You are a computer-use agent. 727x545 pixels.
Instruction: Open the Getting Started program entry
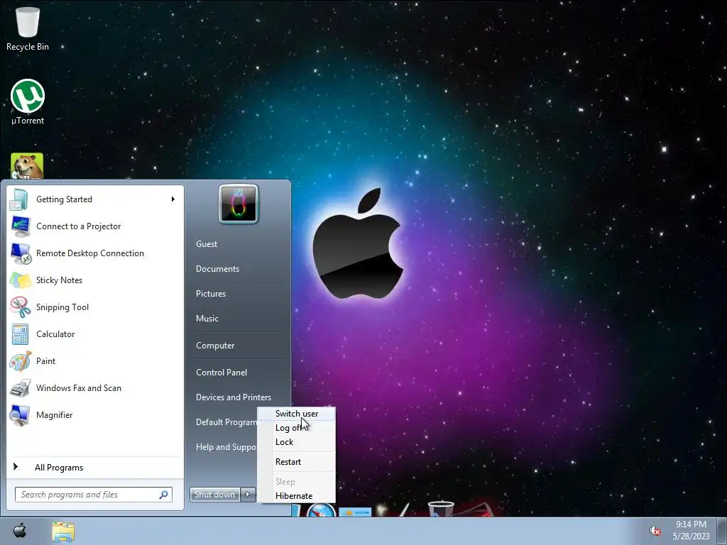coord(95,199)
